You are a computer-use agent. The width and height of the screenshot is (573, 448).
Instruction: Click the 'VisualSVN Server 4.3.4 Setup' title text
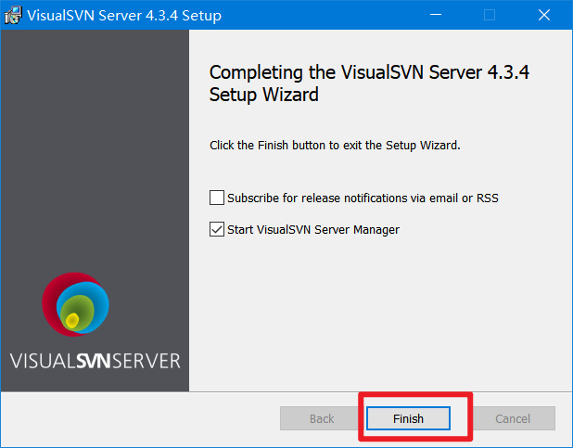pyautogui.click(x=124, y=16)
